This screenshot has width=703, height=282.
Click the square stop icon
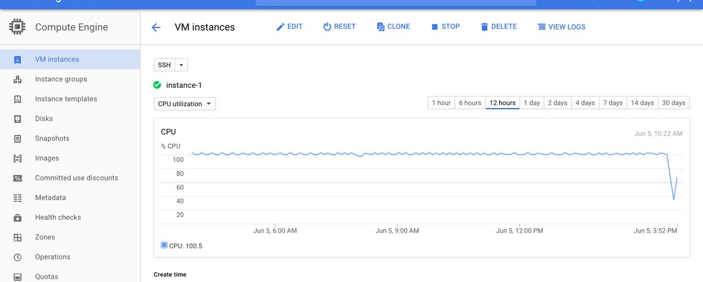[x=435, y=27]
